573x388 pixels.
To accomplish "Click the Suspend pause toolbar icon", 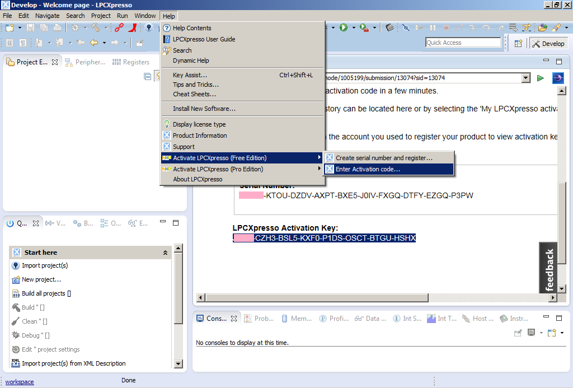I will 433,28.
